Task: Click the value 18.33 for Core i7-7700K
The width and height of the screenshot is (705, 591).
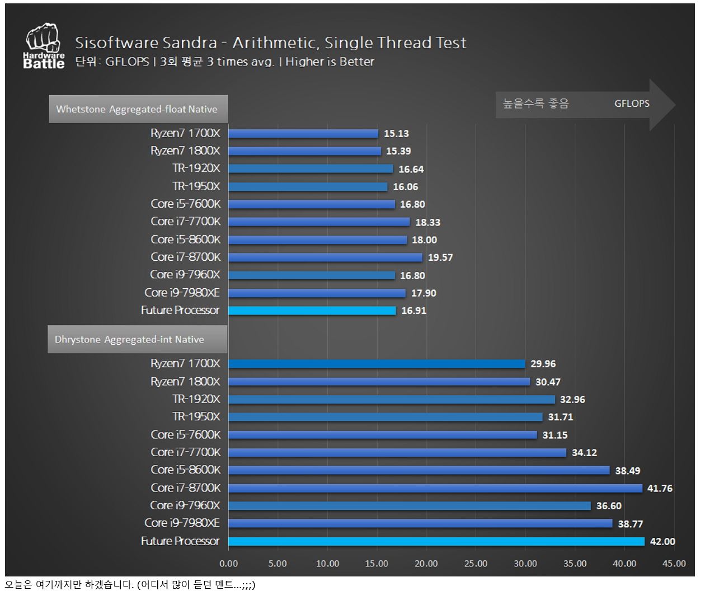Action: pos(427,222)
